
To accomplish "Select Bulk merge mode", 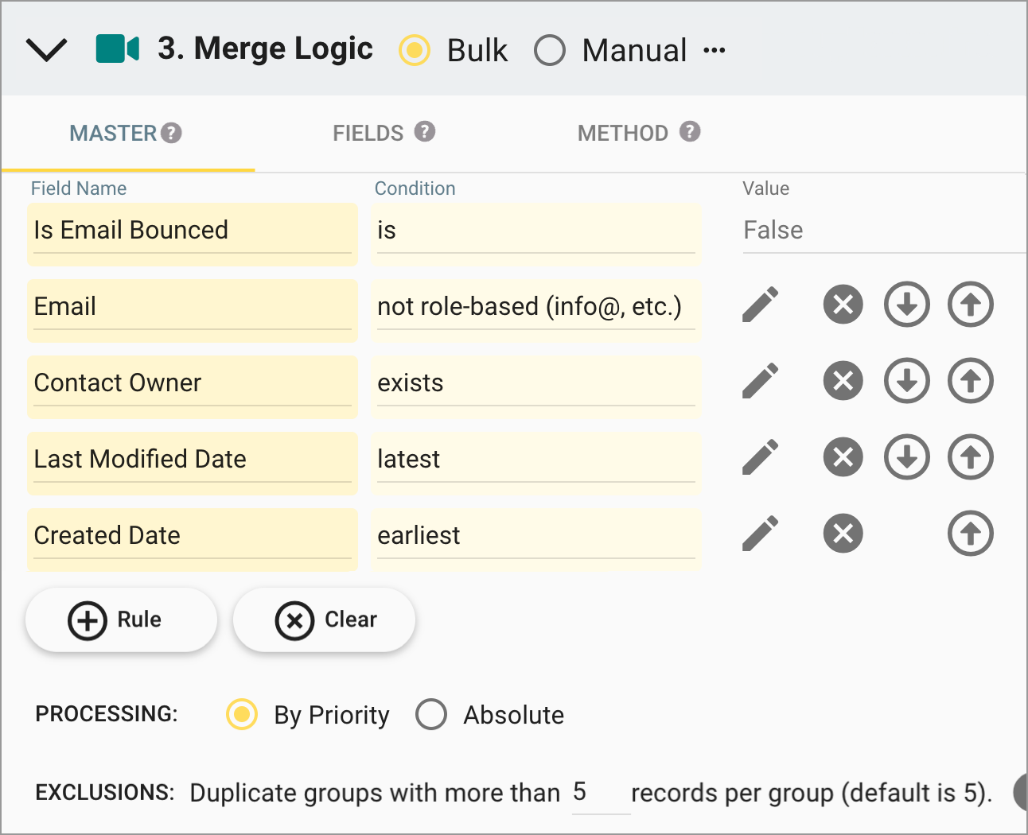I will click(x=415, y=50).
